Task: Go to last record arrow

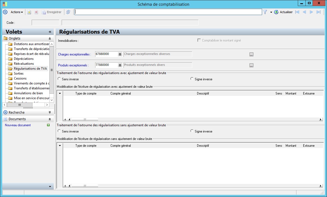Action: [319, 12]
